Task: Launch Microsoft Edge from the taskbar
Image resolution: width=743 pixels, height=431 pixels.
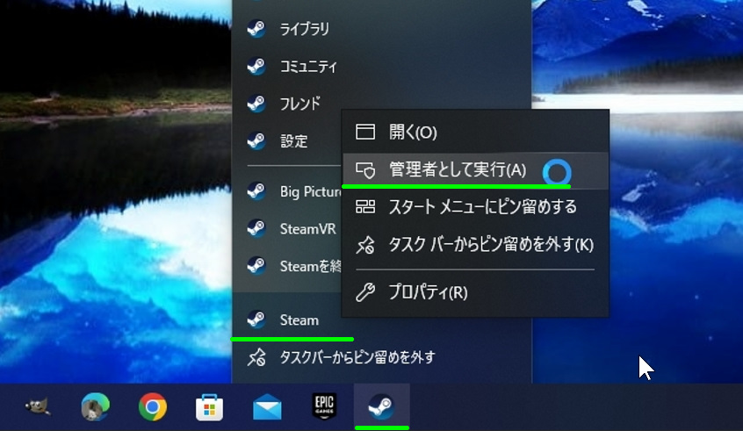Action: 95,406
